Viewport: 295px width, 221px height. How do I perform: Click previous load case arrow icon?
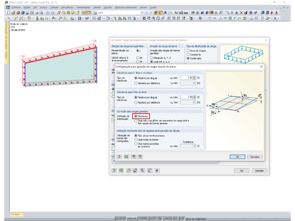pos(147,13)
